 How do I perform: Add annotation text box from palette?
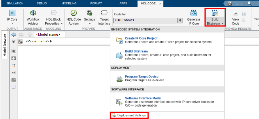tap(13, 72)
